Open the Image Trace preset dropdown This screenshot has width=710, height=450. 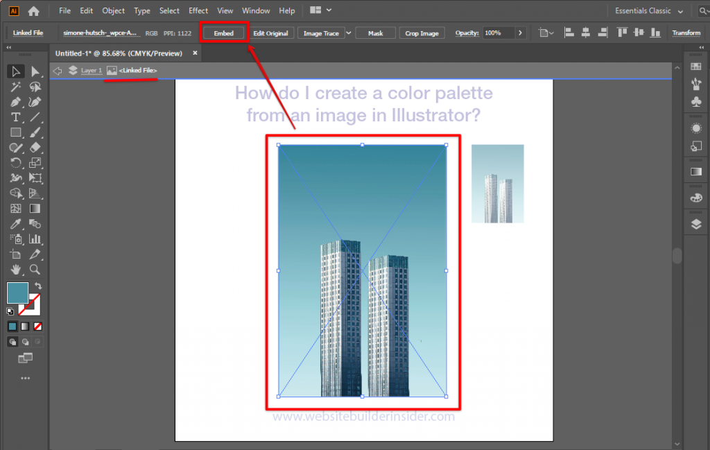coord(348,32)
